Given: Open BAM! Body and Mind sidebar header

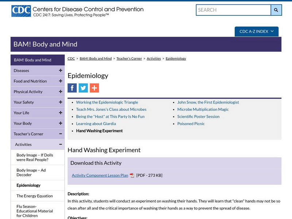Looking at the screenshot, I should tap(38, 60).
